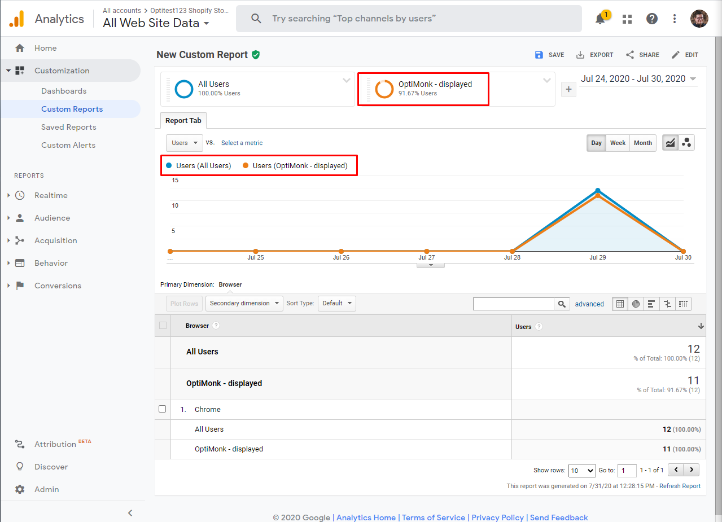Screen dimensions: 722x522
Task: Add a segment with the plus button
Action: click(x=568, y=89)
